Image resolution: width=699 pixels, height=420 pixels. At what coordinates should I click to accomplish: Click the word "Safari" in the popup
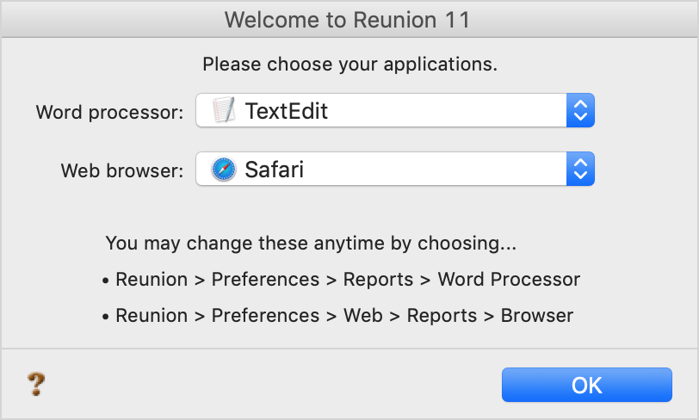(274, 170)
